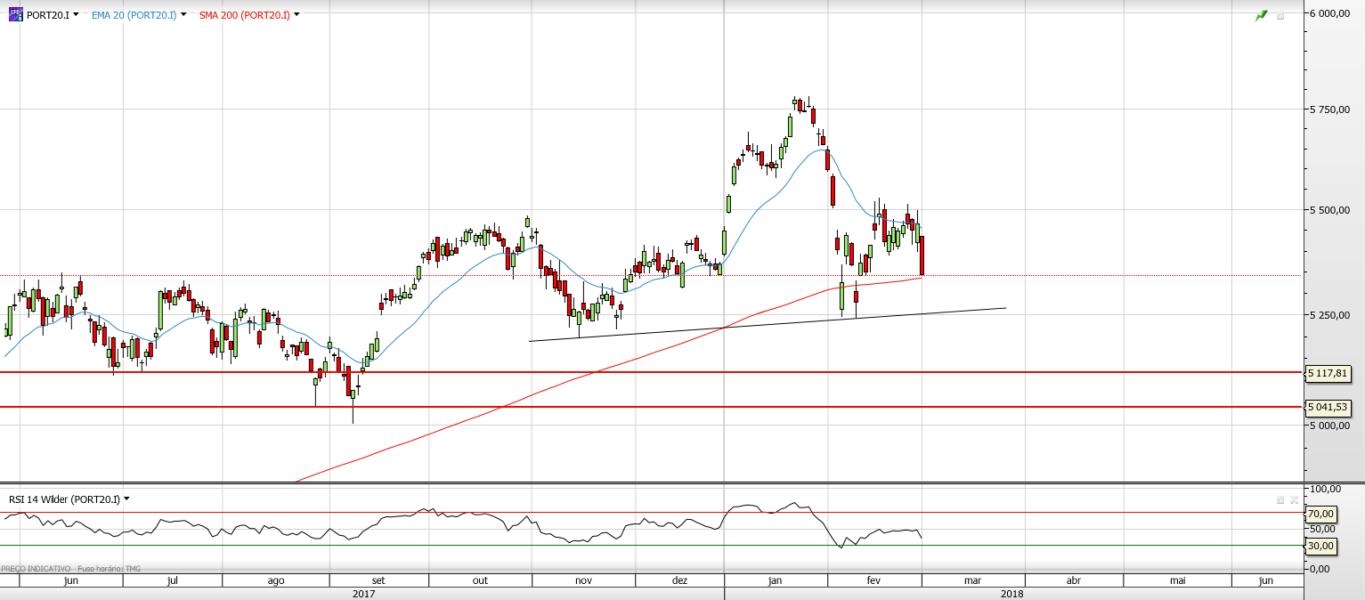Click the 'jan' month label on time axis
The height and width of the screenshot is (600, 1365).
pos(775,580)
